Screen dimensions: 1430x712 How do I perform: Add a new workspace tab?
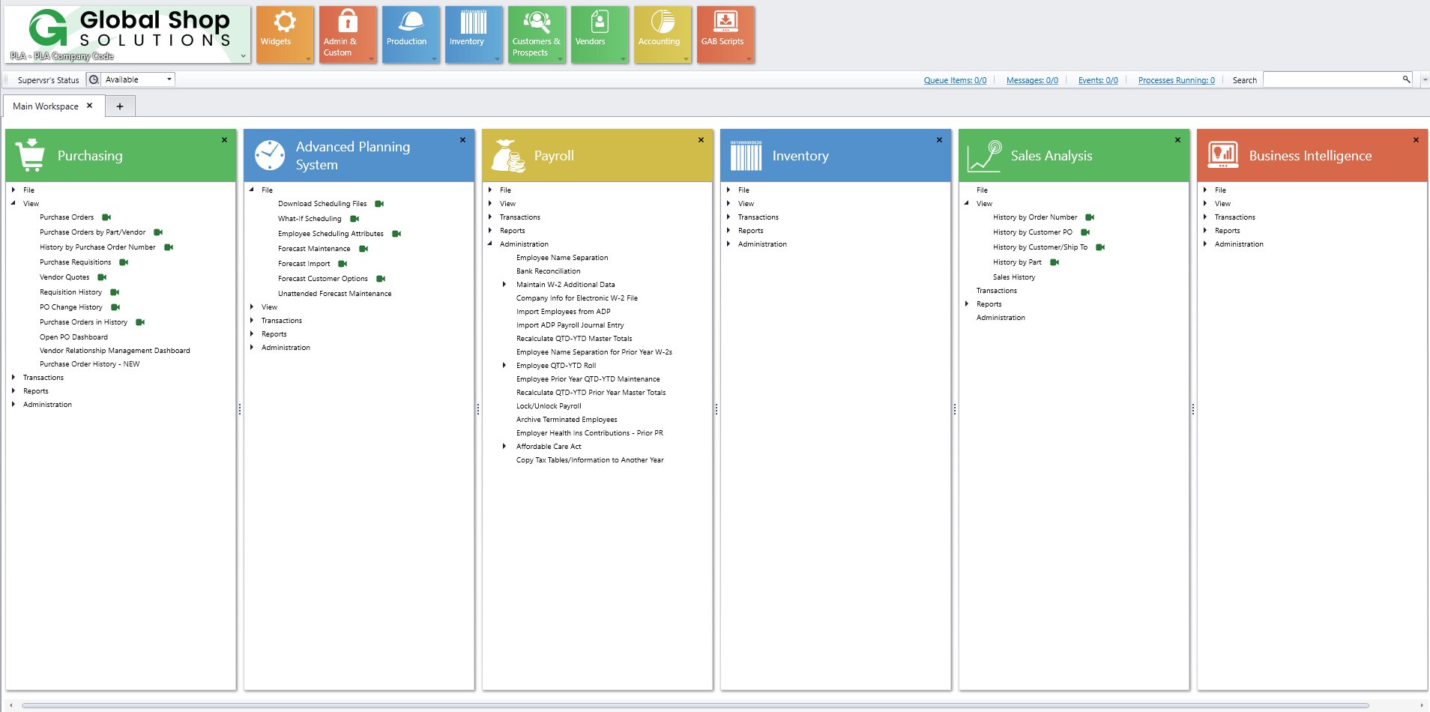[x=119, y=106]
